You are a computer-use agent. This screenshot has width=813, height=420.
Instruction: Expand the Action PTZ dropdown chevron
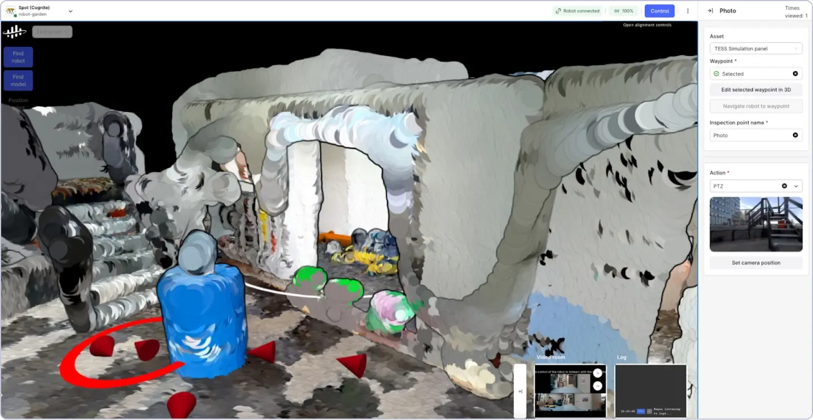[x=797, y=186]
